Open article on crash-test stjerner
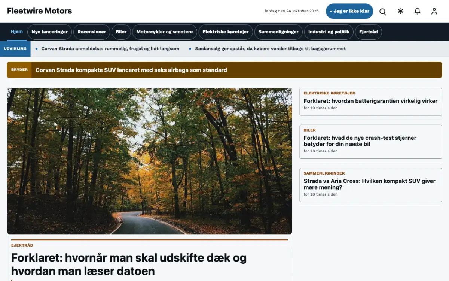 click(360, 141)
